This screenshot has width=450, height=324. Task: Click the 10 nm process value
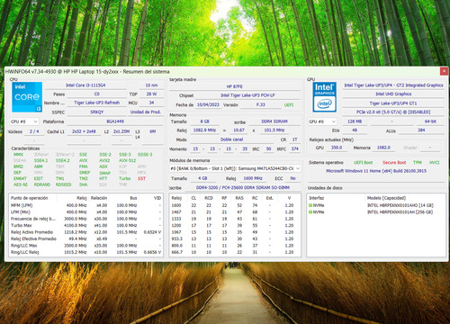point(151,85)
